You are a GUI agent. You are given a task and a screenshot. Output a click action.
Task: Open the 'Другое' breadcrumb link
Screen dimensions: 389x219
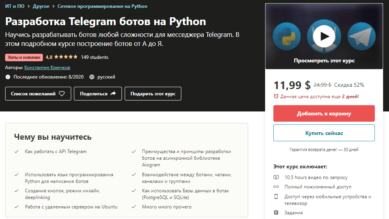click(x=41, y=6)
